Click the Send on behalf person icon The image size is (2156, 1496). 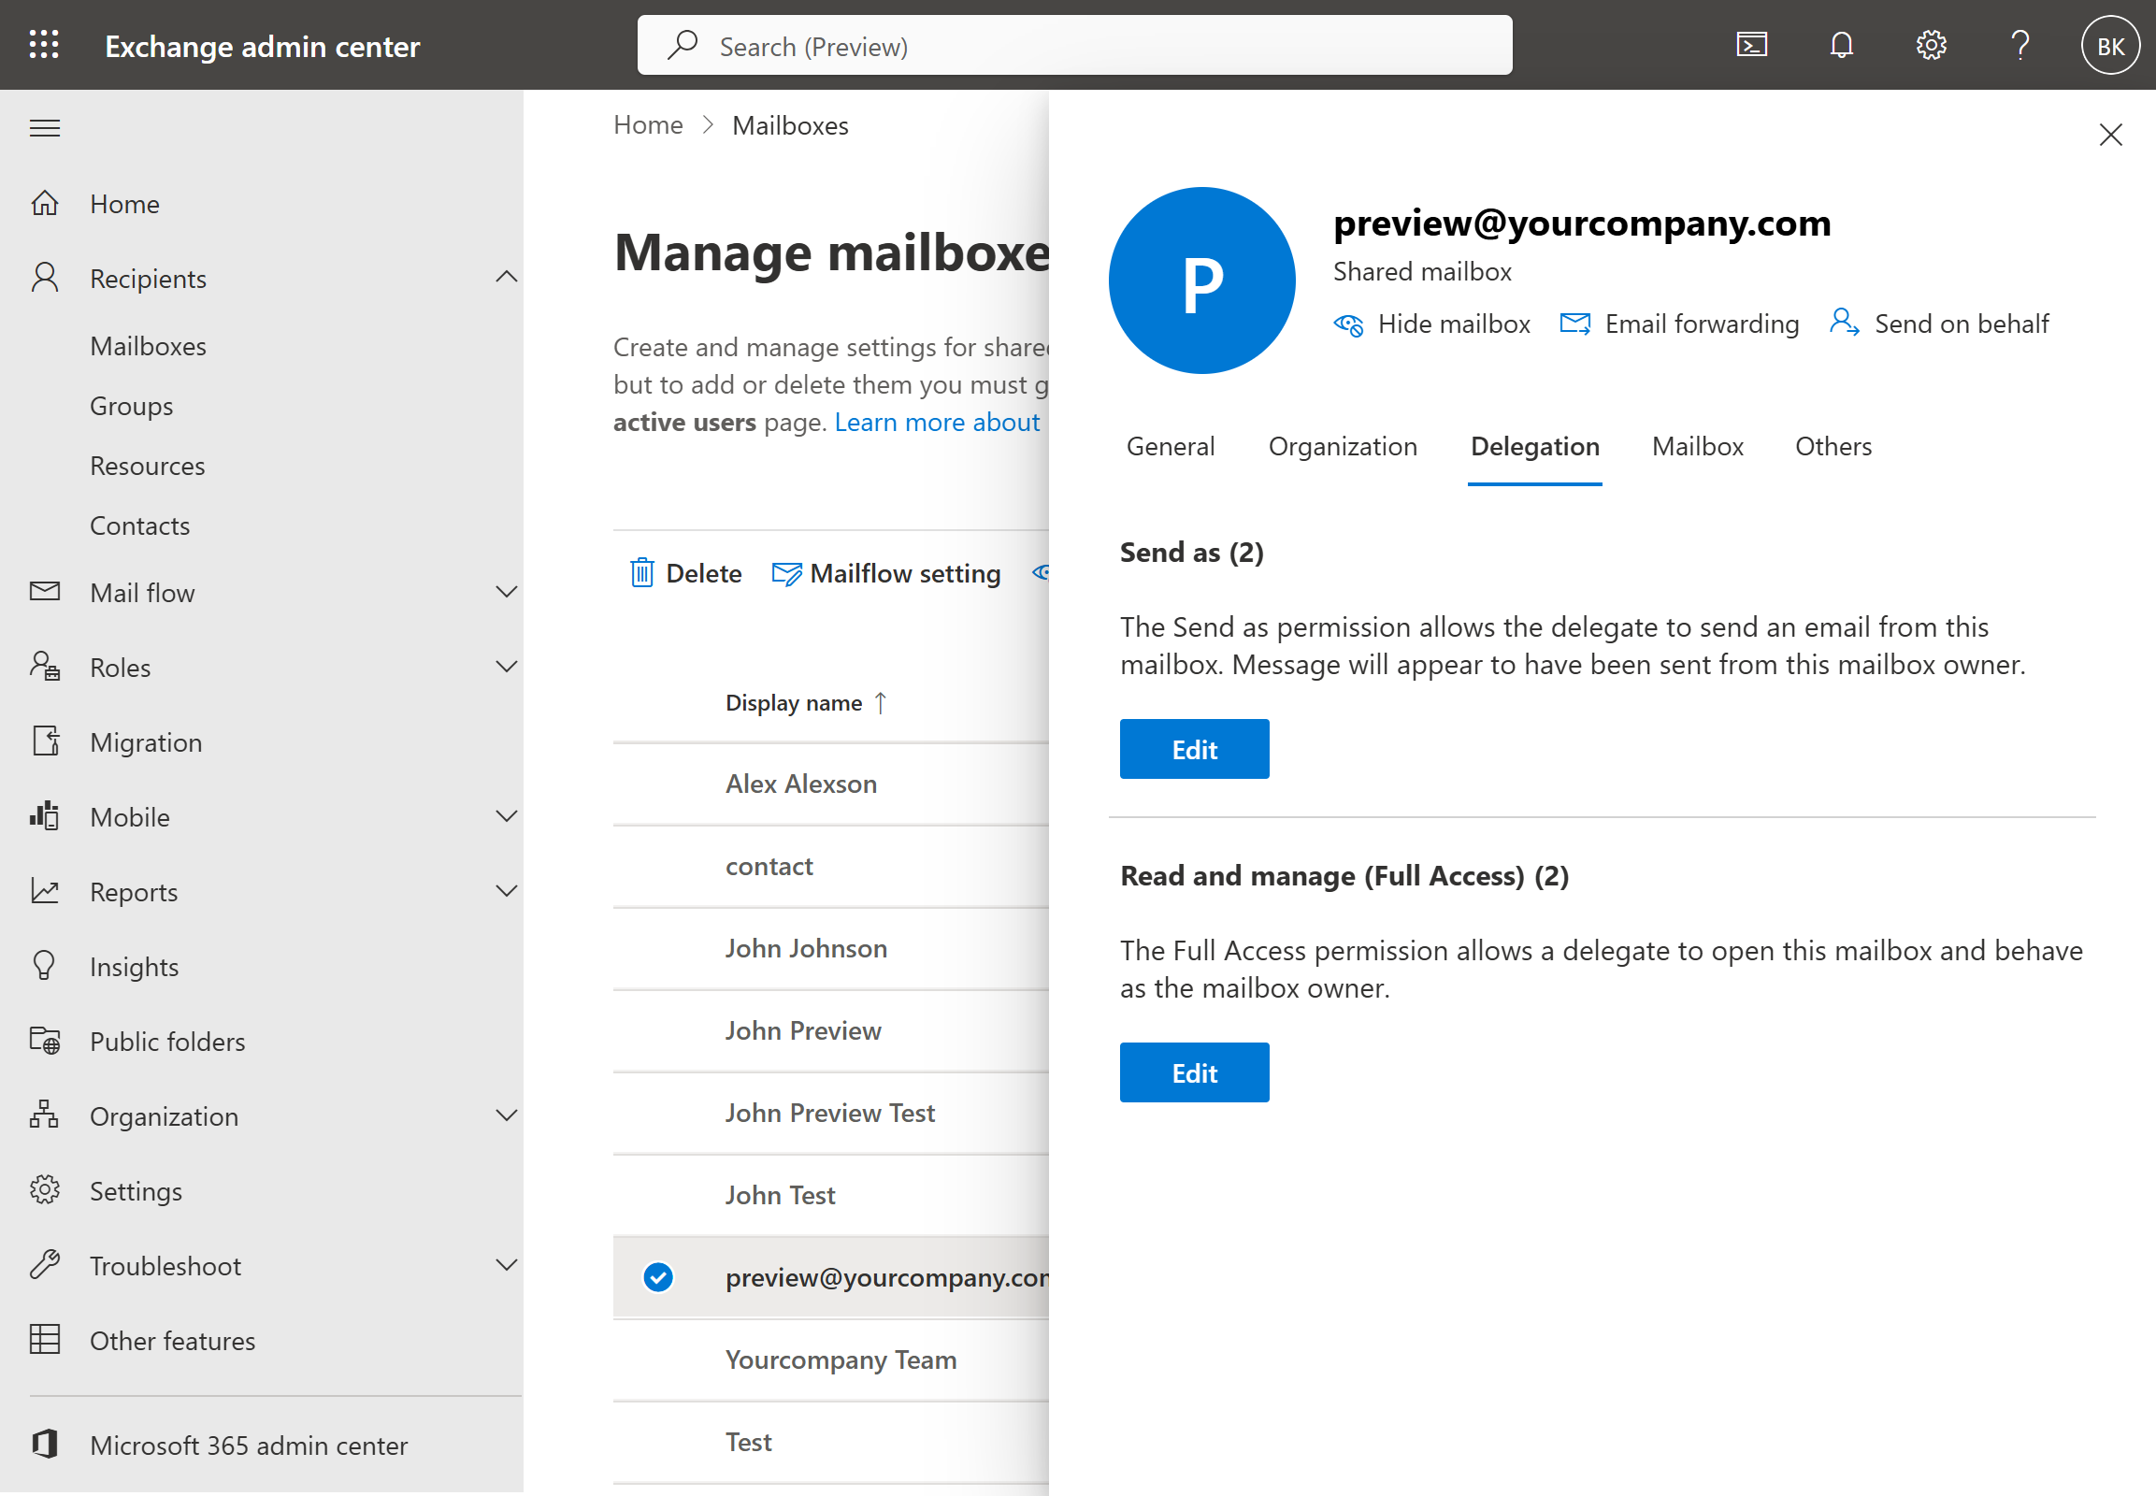1844,323
